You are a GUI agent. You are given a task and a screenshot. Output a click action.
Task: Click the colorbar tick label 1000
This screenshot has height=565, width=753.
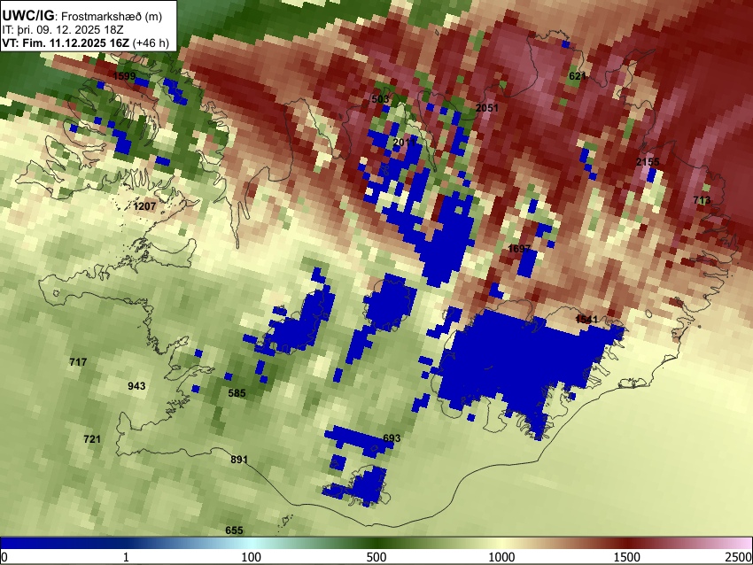501,557
